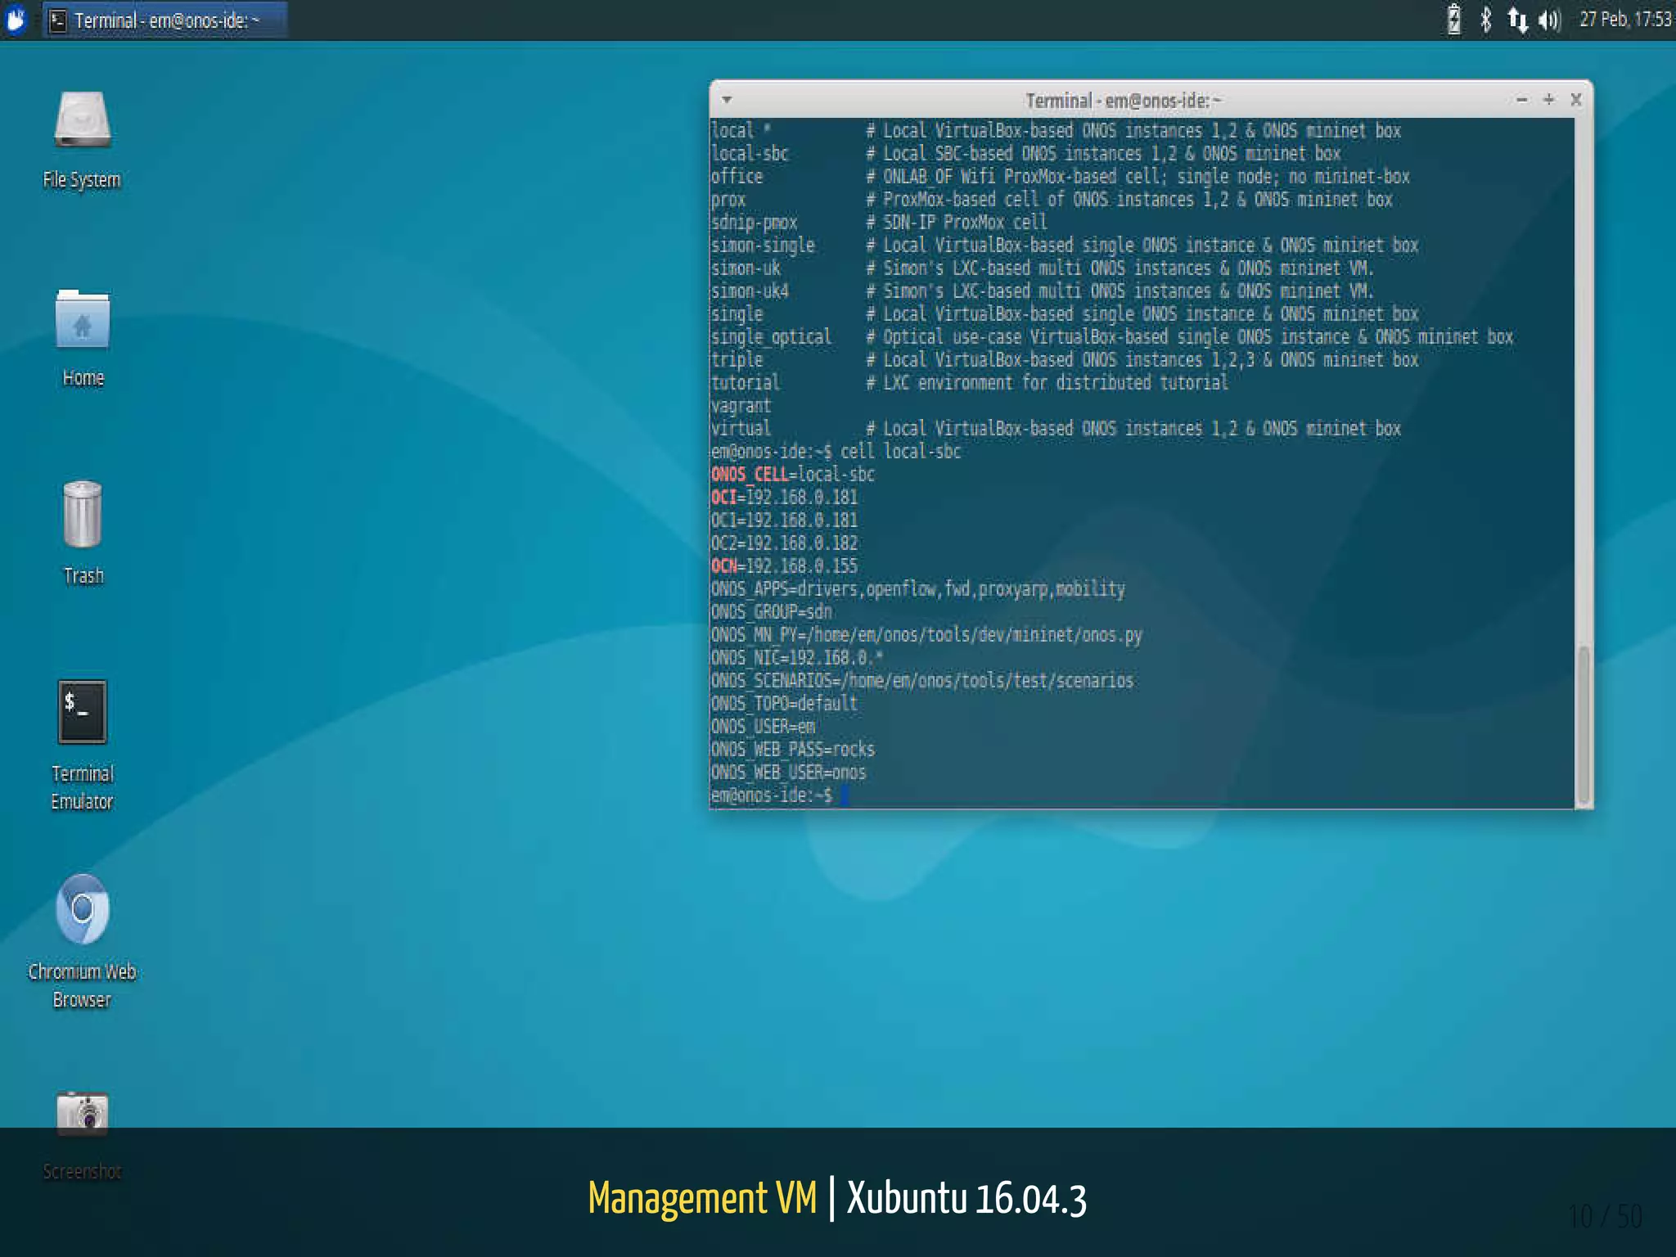Viewport: 1676px width, 1257px height.
Task: Click the 'tutorial' cell row
Action: (969, 383)
